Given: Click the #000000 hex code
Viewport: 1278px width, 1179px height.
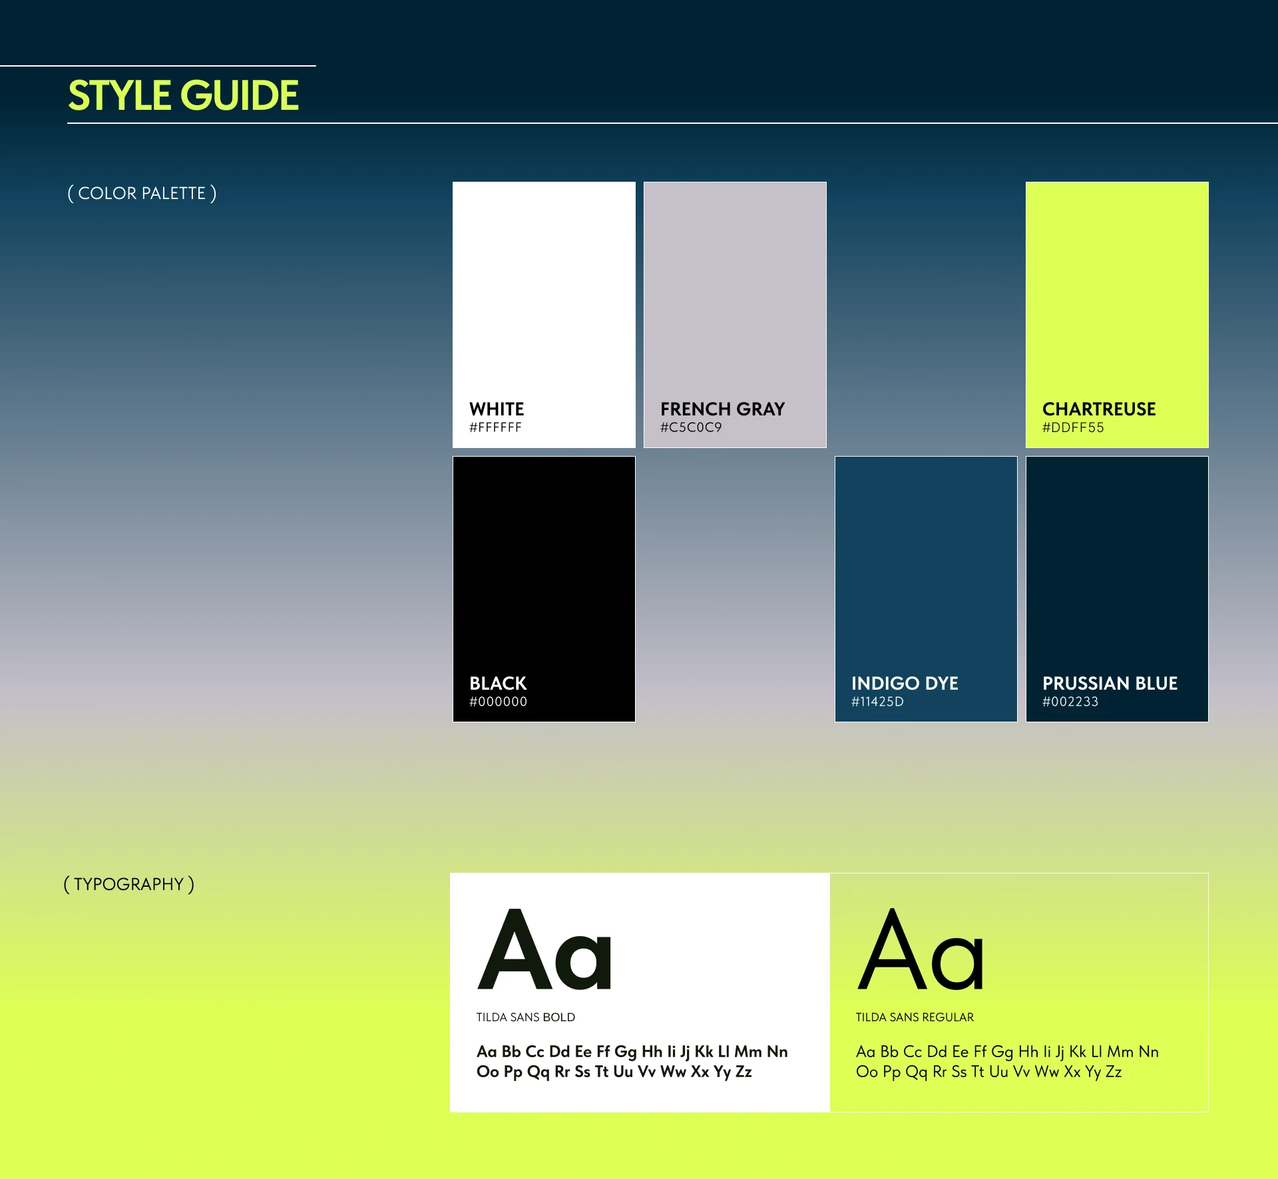Looking at the screenshot, I should click(498, 702).
